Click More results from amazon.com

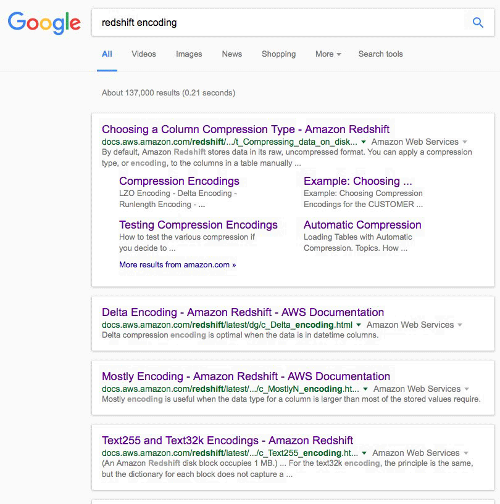177,265
